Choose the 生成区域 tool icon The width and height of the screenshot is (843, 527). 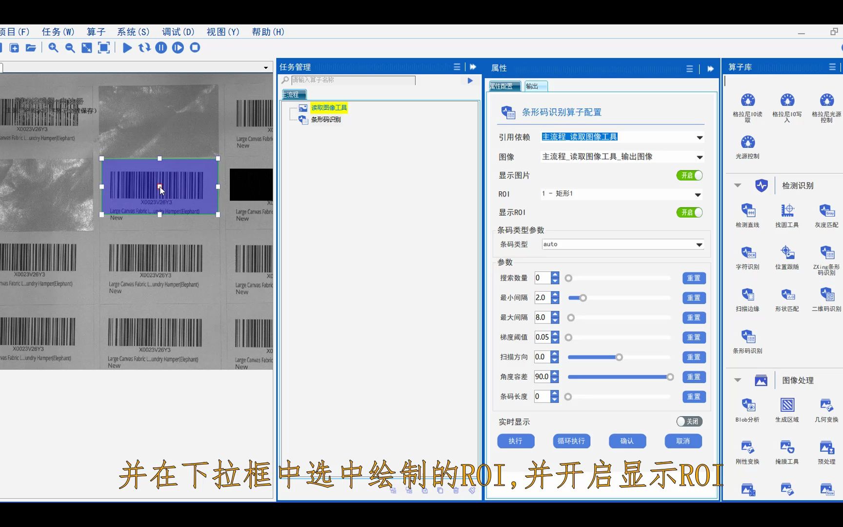[x=787, y=405]
